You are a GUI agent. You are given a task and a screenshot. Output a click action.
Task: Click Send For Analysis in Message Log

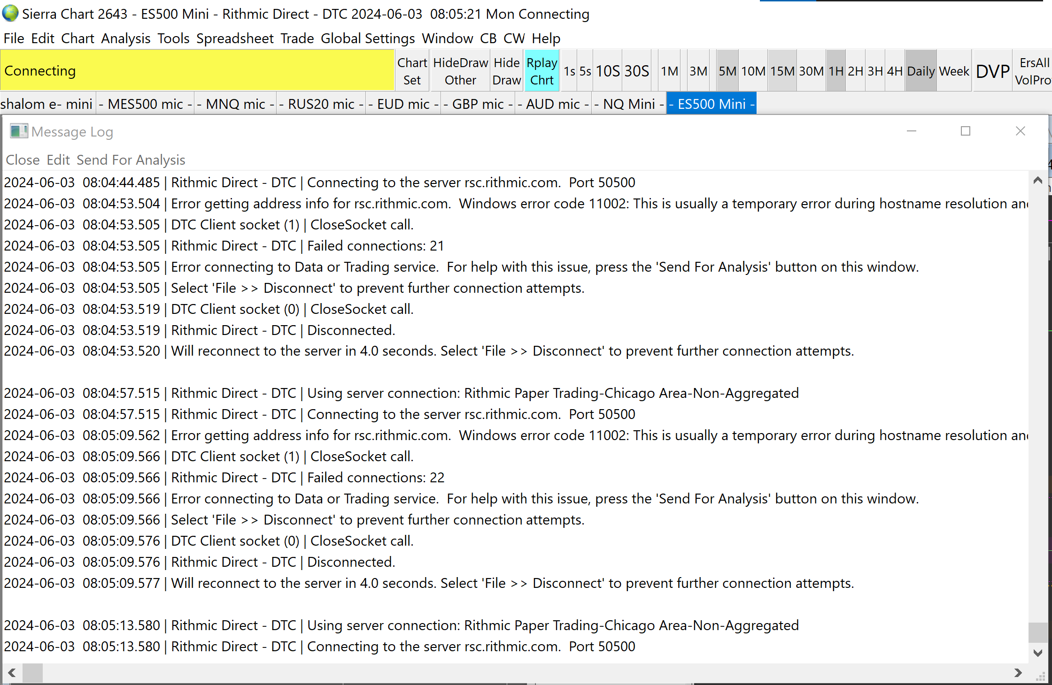131,160
